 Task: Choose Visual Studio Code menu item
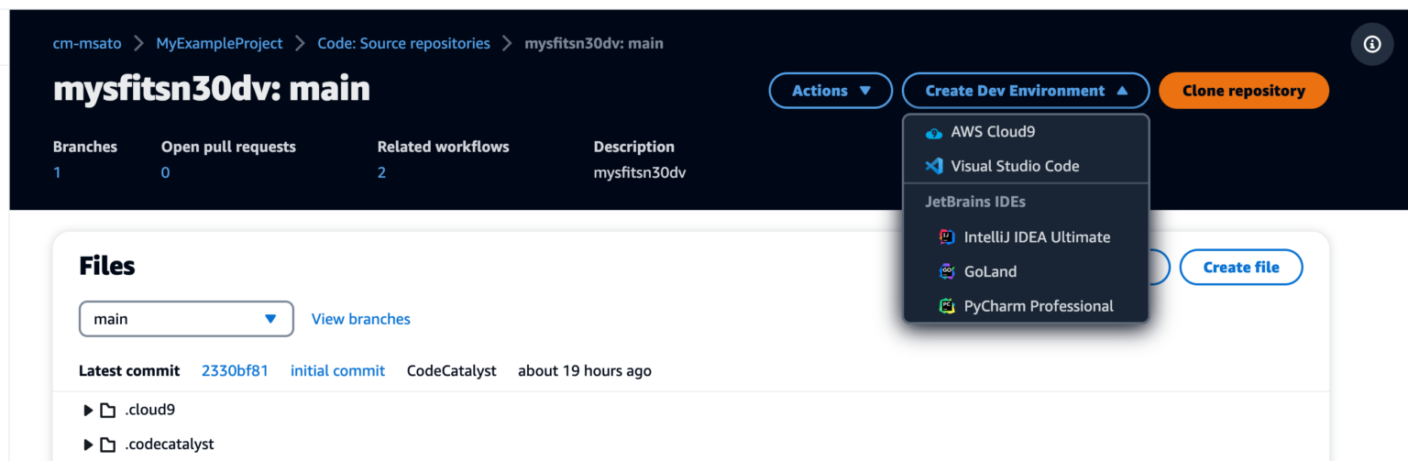pyautogui.click(x=1026, y=166)
